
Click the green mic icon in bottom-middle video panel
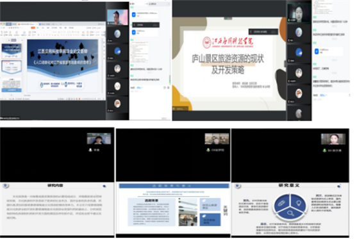click(208, 150)
